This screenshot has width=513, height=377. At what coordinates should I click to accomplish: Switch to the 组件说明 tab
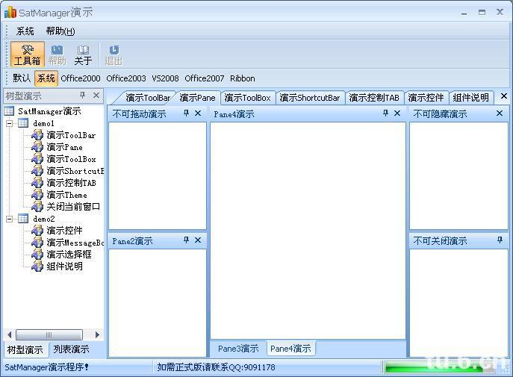tap(470, 98)
